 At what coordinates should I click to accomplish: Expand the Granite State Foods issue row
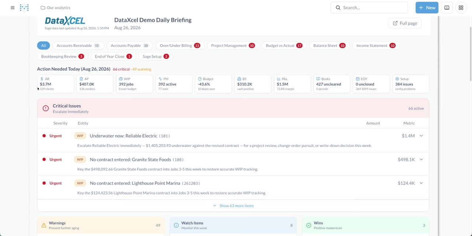[421, 160]
